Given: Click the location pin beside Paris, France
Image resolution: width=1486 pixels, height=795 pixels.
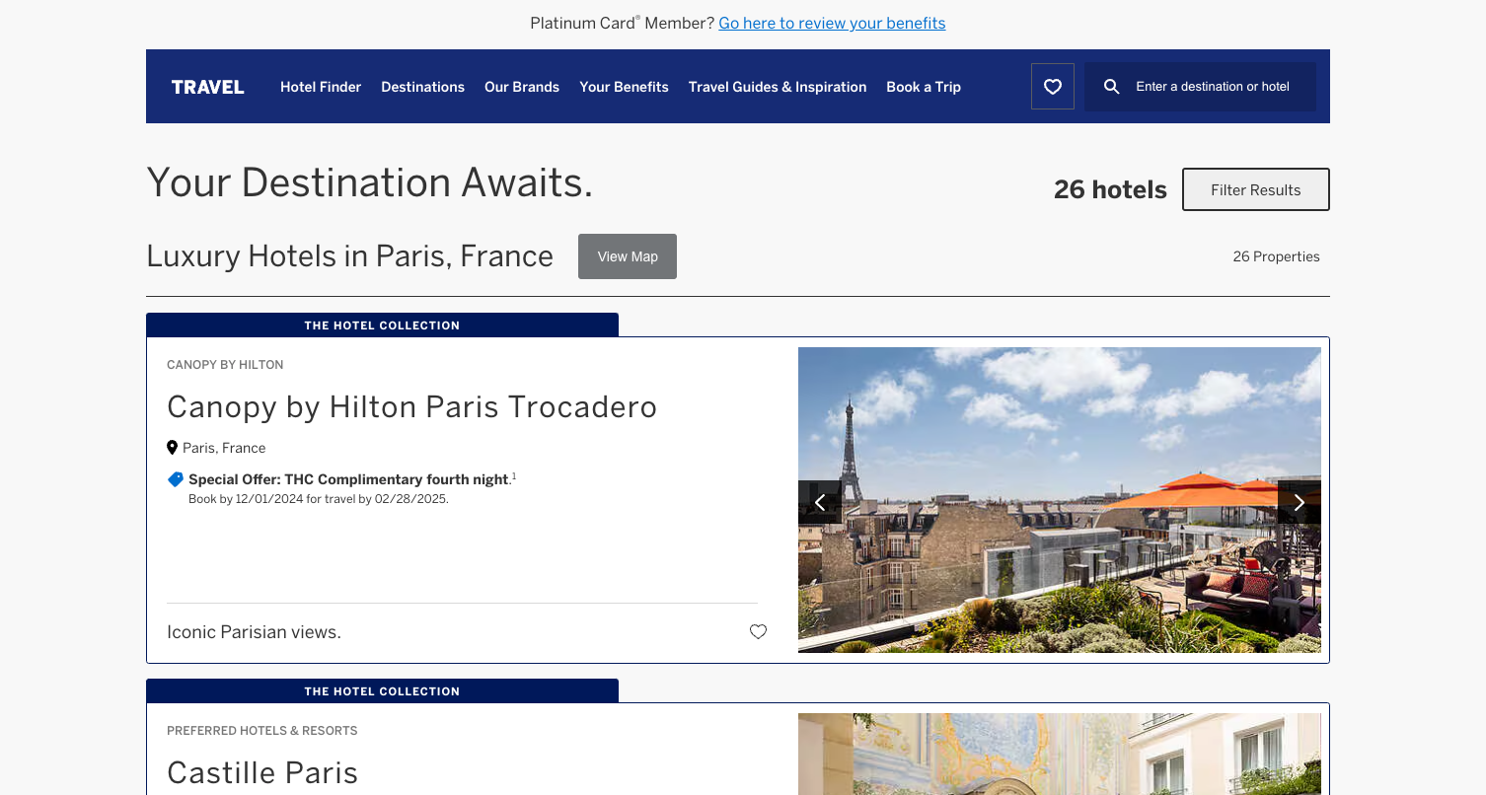Looking at the screenshot, I should tap(173, 448).
